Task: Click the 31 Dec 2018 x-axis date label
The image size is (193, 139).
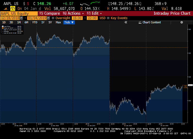Action: pos(55,126)
